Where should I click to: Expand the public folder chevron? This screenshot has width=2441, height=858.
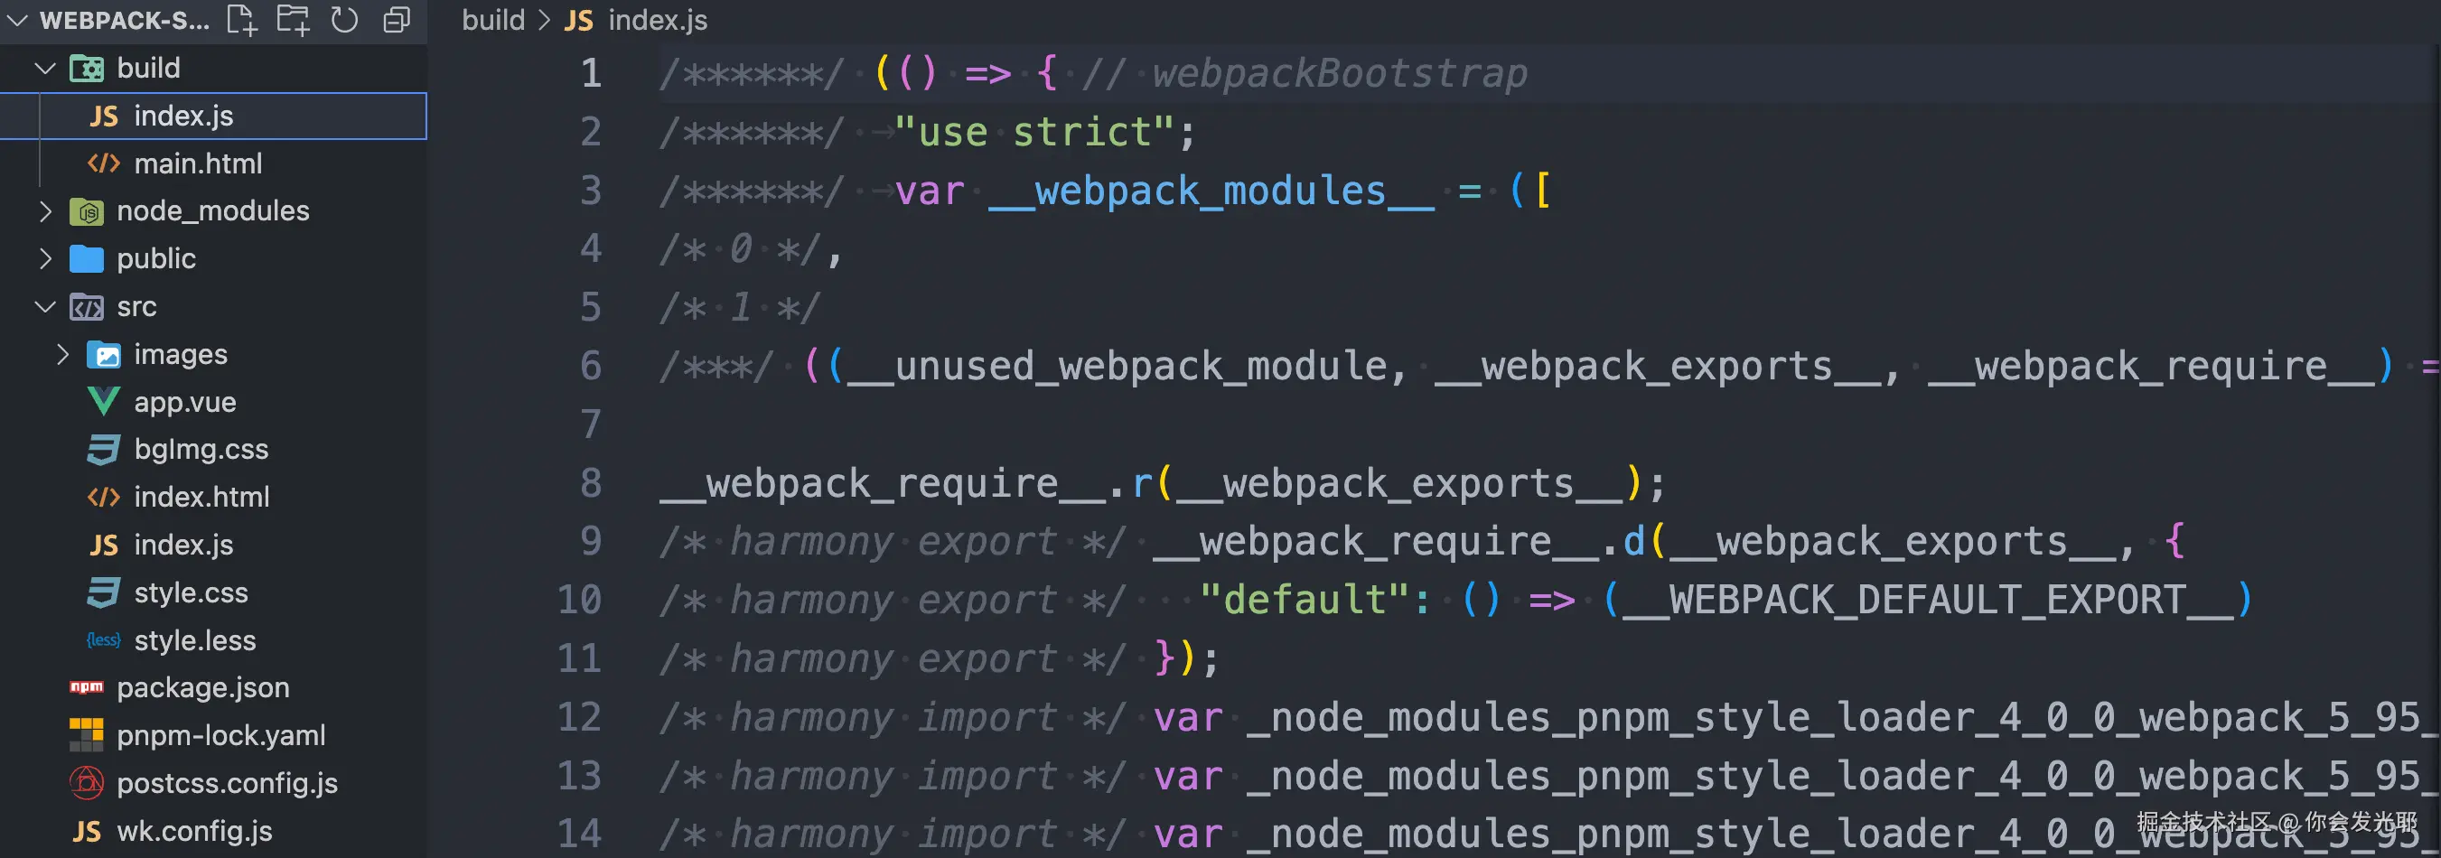44,258
